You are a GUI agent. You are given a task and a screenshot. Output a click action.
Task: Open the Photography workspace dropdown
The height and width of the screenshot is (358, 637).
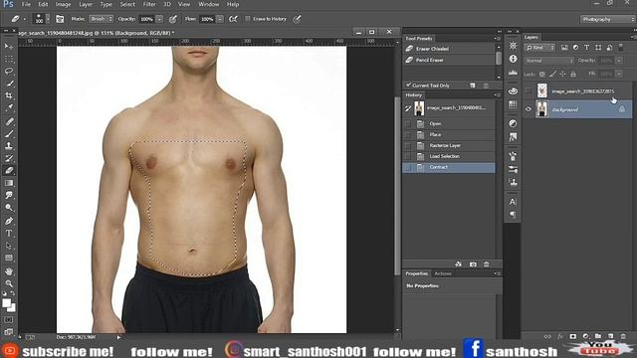point(607,19)
